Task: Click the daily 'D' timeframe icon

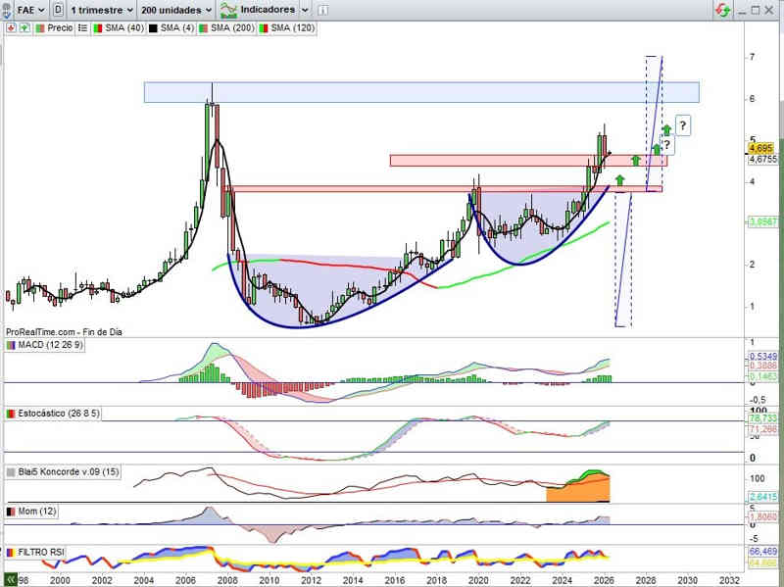Action: click(60, 9)
